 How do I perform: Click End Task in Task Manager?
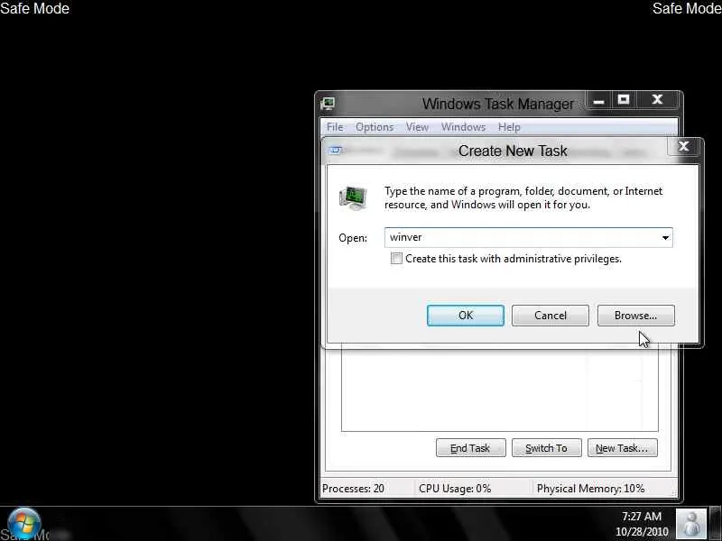coord(470,447)
